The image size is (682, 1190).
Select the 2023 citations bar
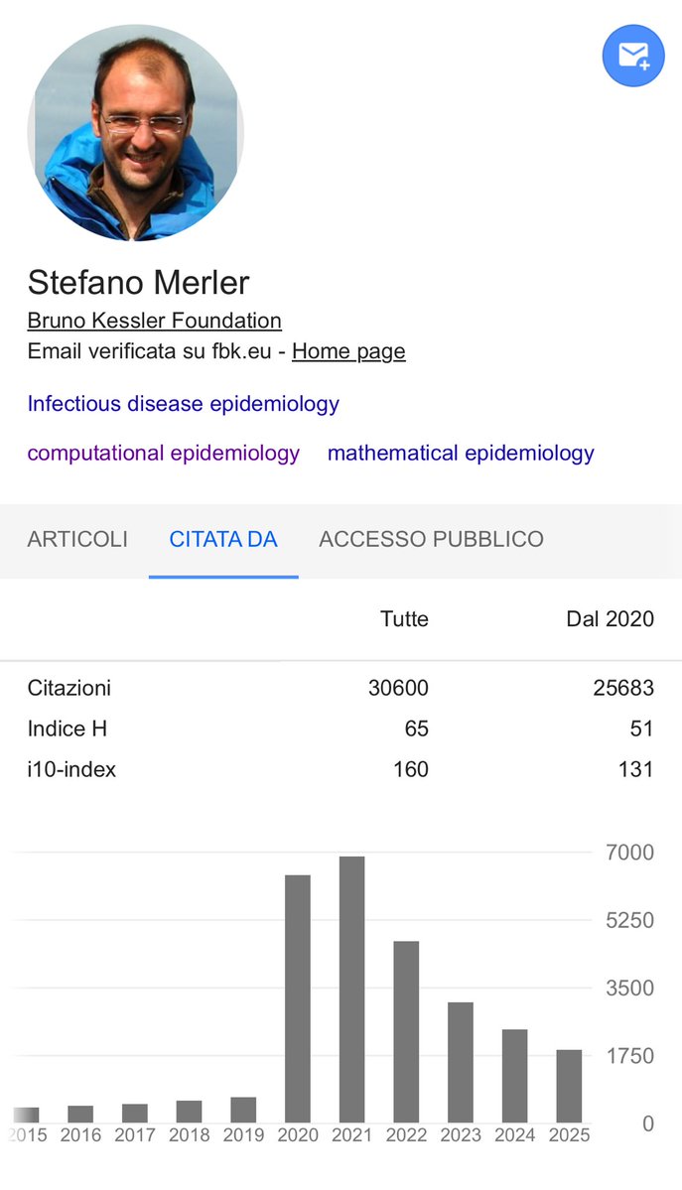(x=461, y=1062)
